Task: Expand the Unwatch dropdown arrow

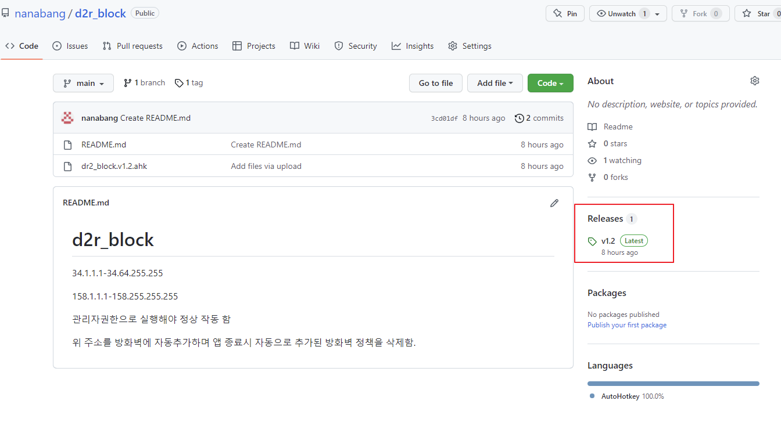Action: coord(658,13)
